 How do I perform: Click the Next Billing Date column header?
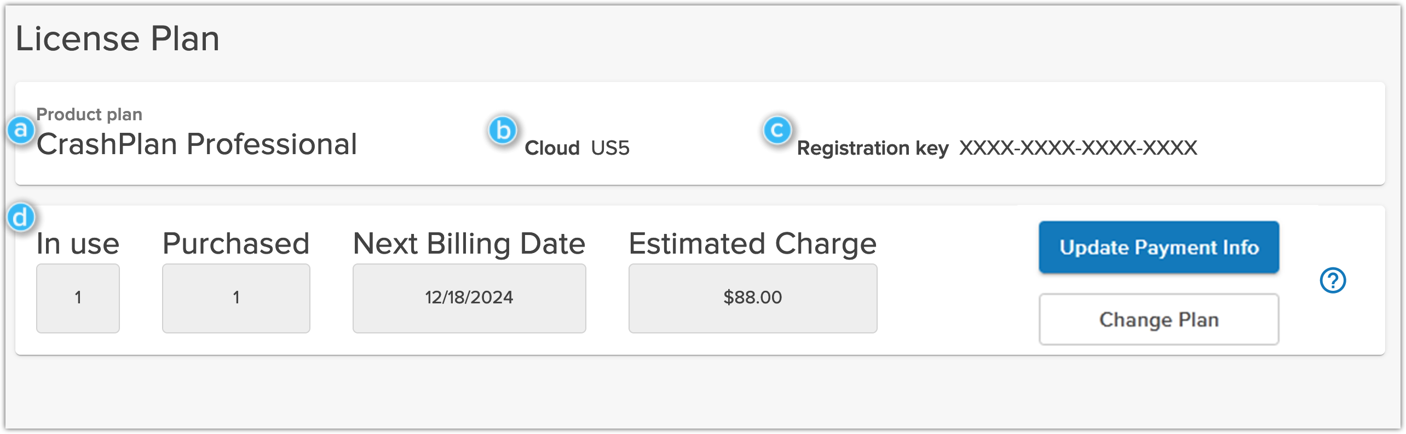click(x=469, y=244)
